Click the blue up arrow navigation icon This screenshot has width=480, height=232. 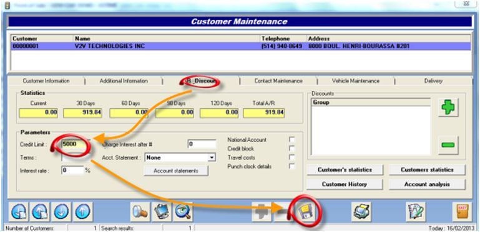pos(82,211)
